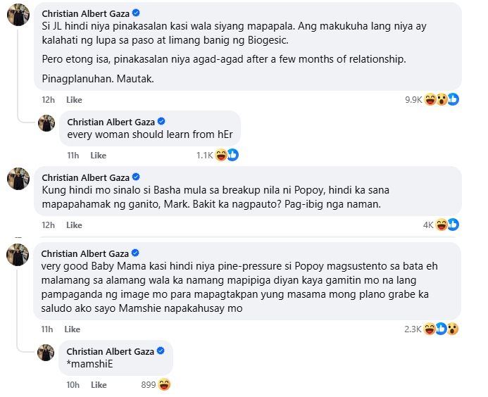Viewport: 488px width, 397px height.
Task: Click the 9.9K reaction count
Action: pyautogui.click(x=413, y=100)
